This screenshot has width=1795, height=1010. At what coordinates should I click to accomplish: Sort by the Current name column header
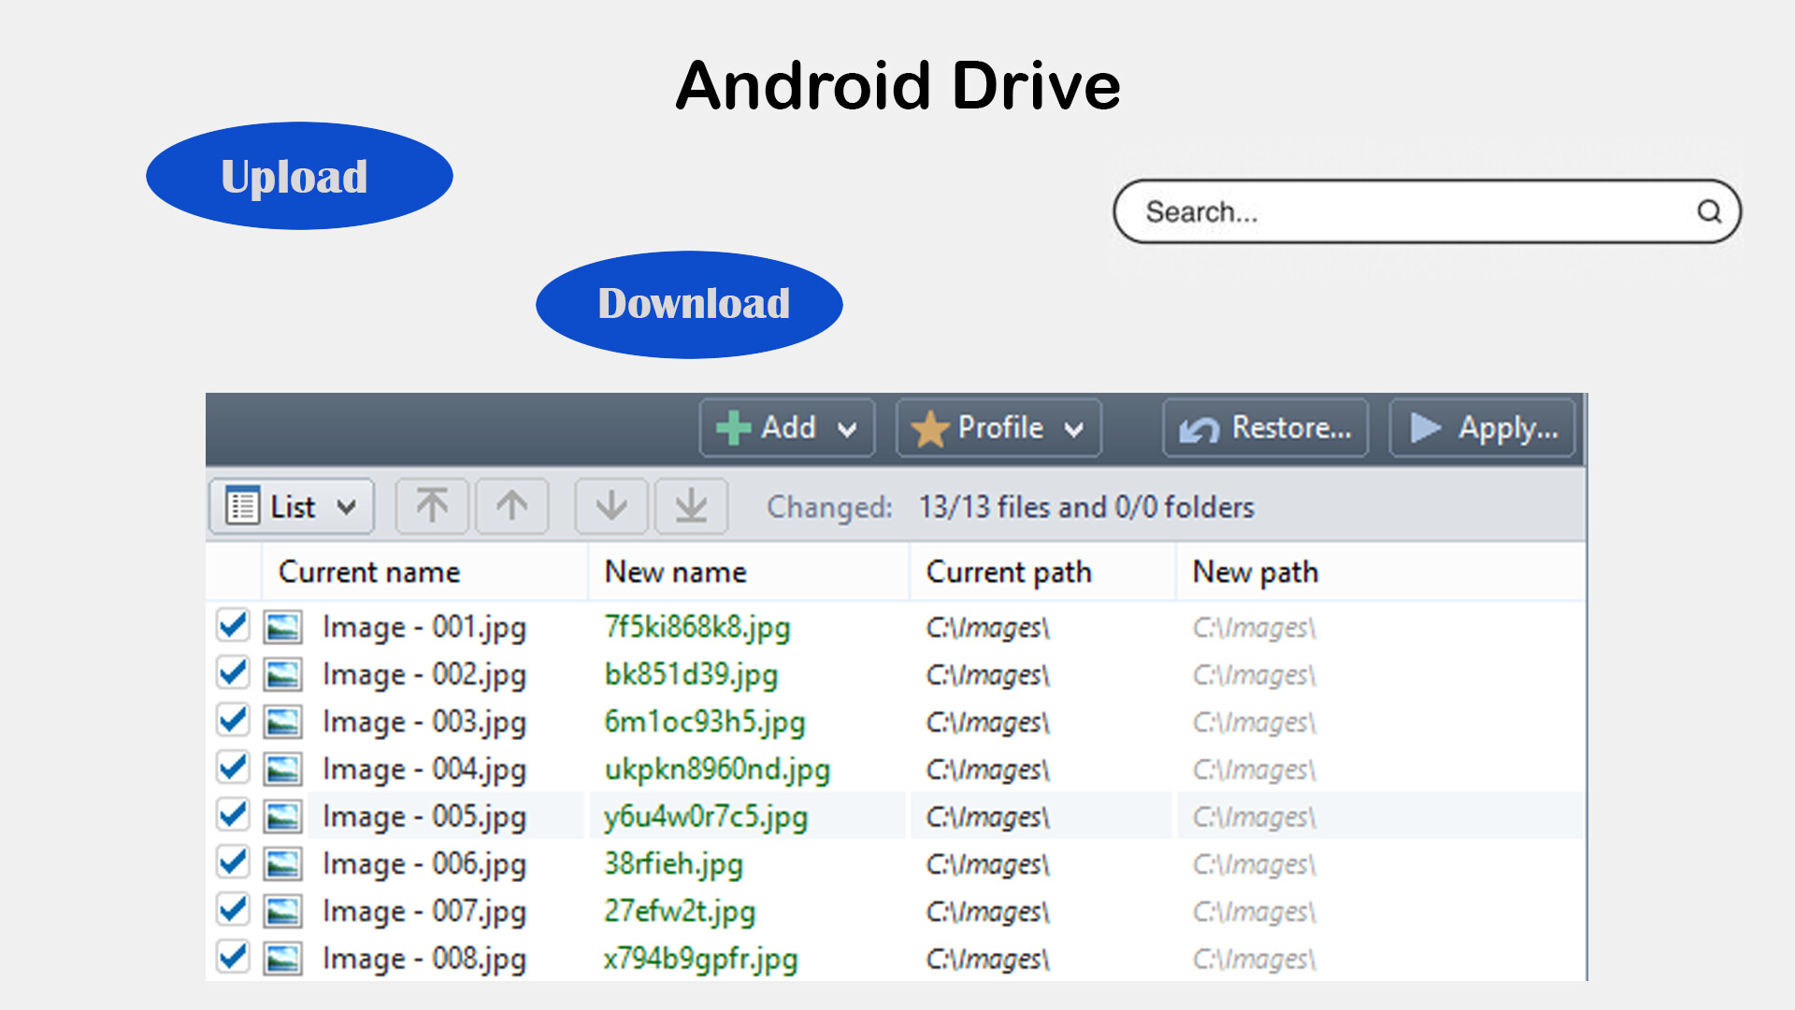[x=369, y=571]
